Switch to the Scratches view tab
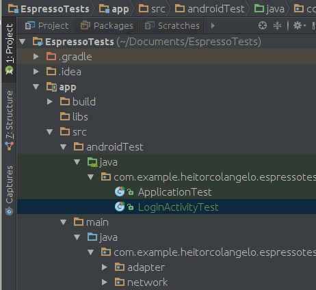This screenshot has width=316, height=290. 172,26
